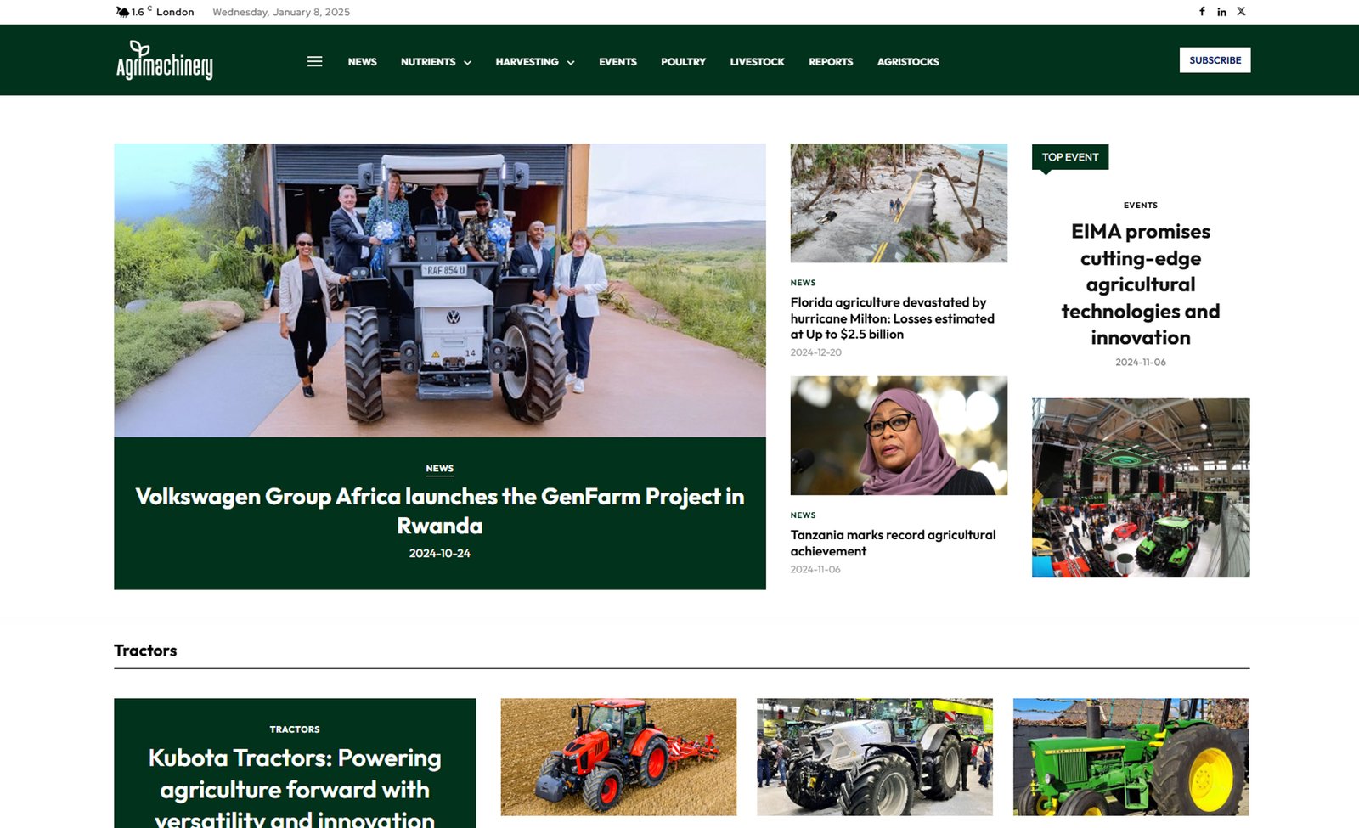Click the London location text

175,12
